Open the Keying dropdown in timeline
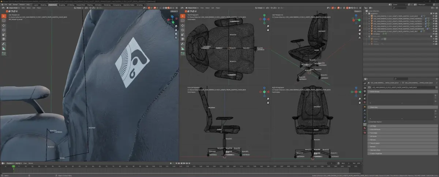 18,163
